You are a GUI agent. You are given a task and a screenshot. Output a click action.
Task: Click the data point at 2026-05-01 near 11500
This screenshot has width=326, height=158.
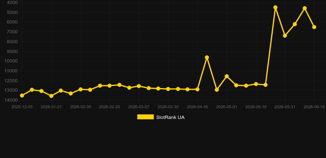pos(227,76)
